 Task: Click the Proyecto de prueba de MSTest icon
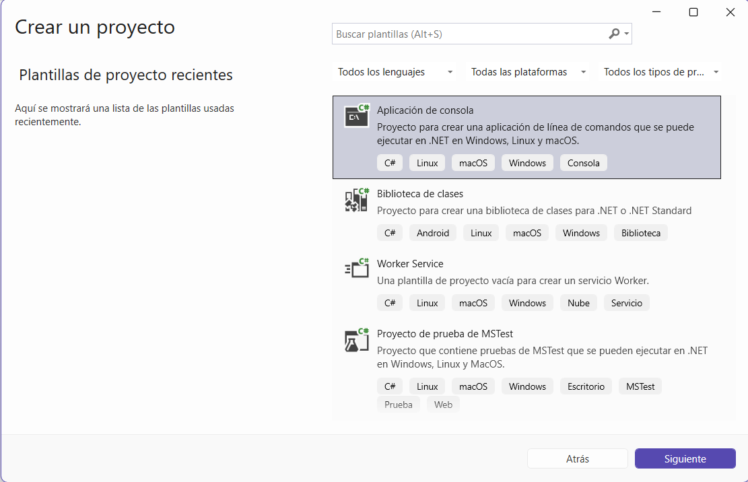point(357,340)
